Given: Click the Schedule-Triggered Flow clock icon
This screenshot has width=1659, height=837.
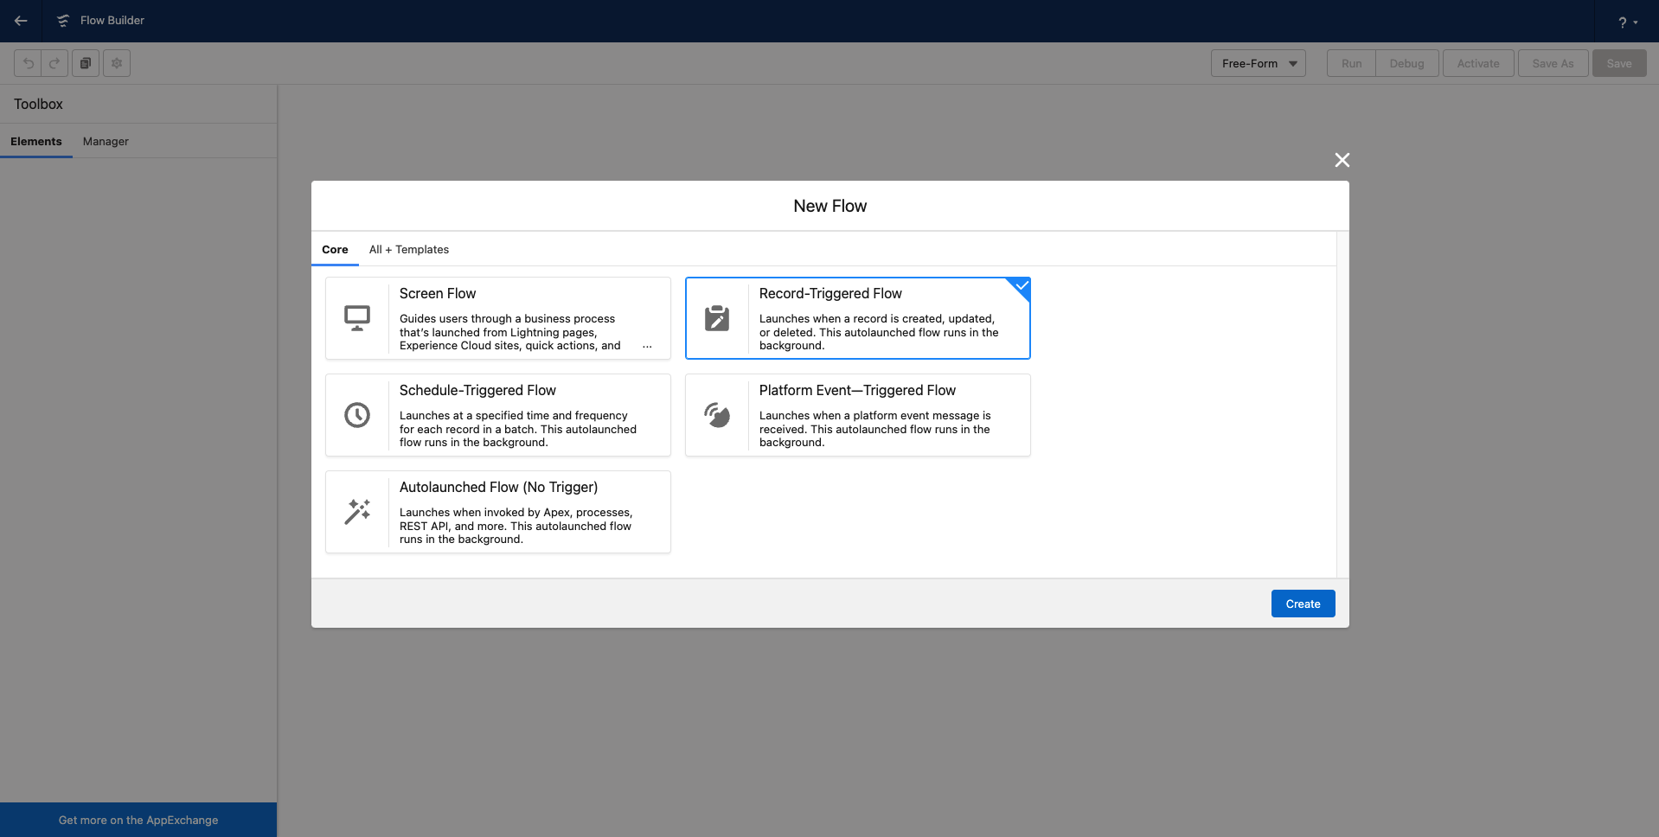Looking at the screenshot, I should [357, 414].
